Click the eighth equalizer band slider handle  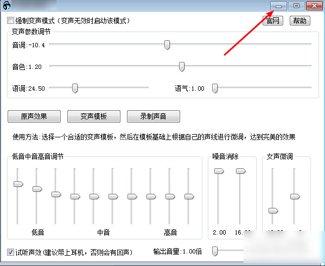click(x=151, y=197)
